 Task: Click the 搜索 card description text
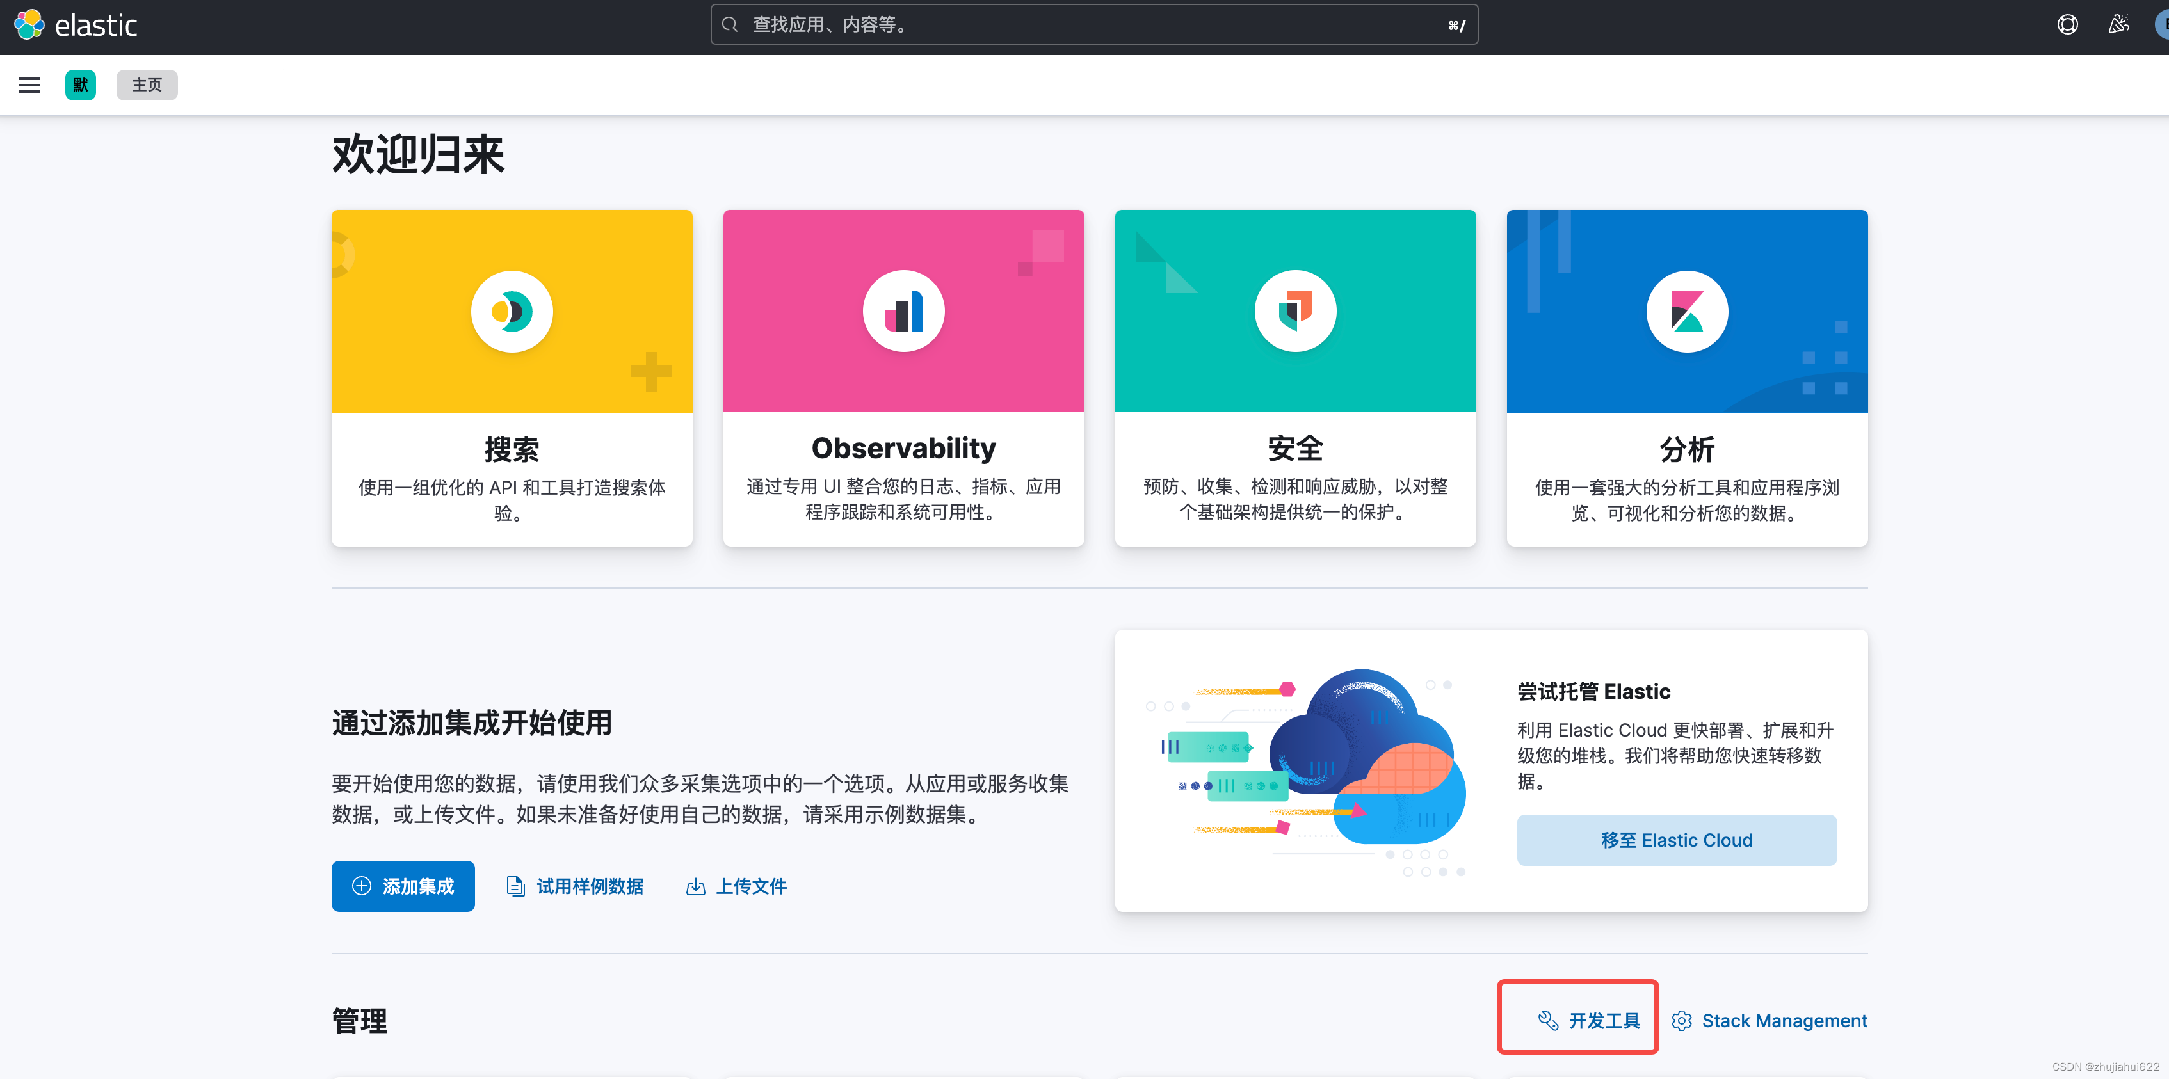(x=512, y=500)
